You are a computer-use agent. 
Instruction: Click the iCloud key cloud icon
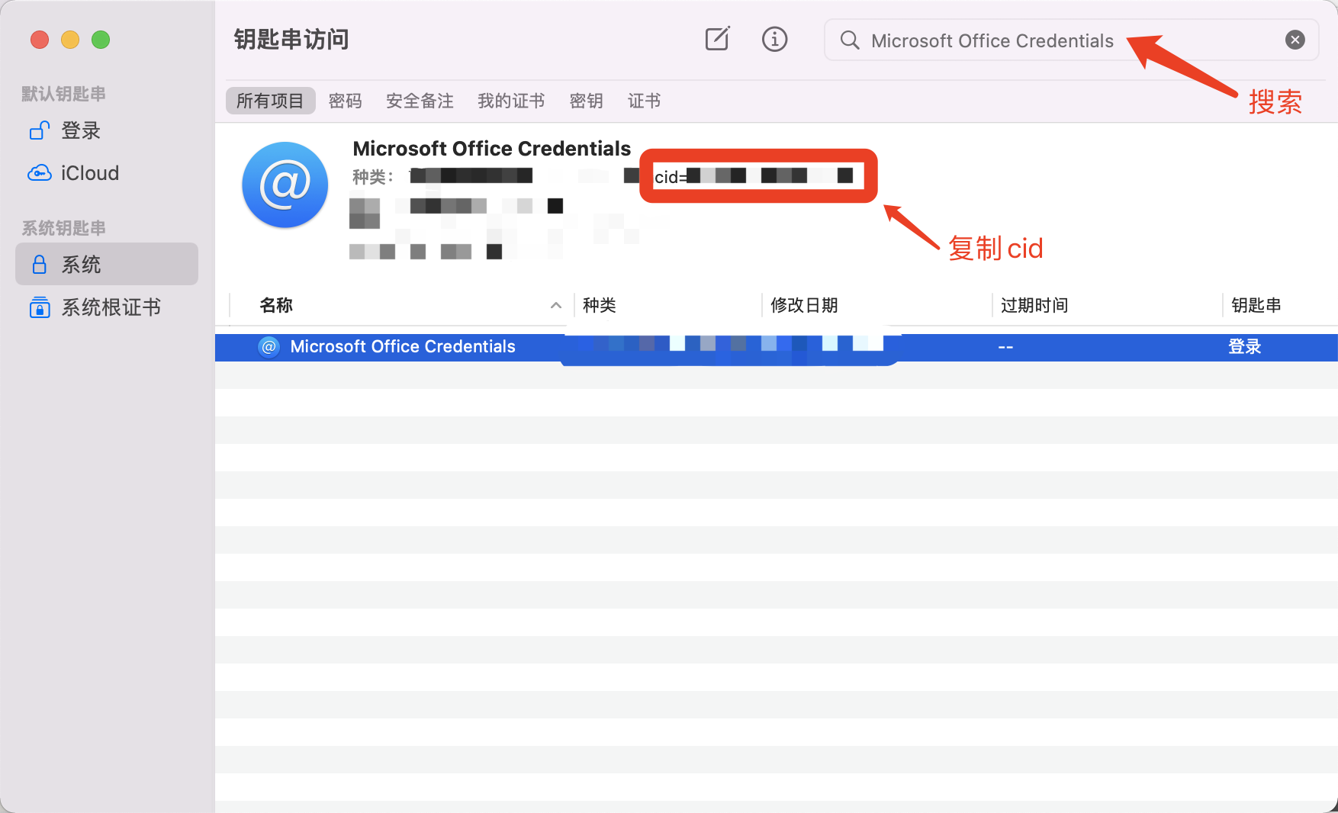(40, 173)
